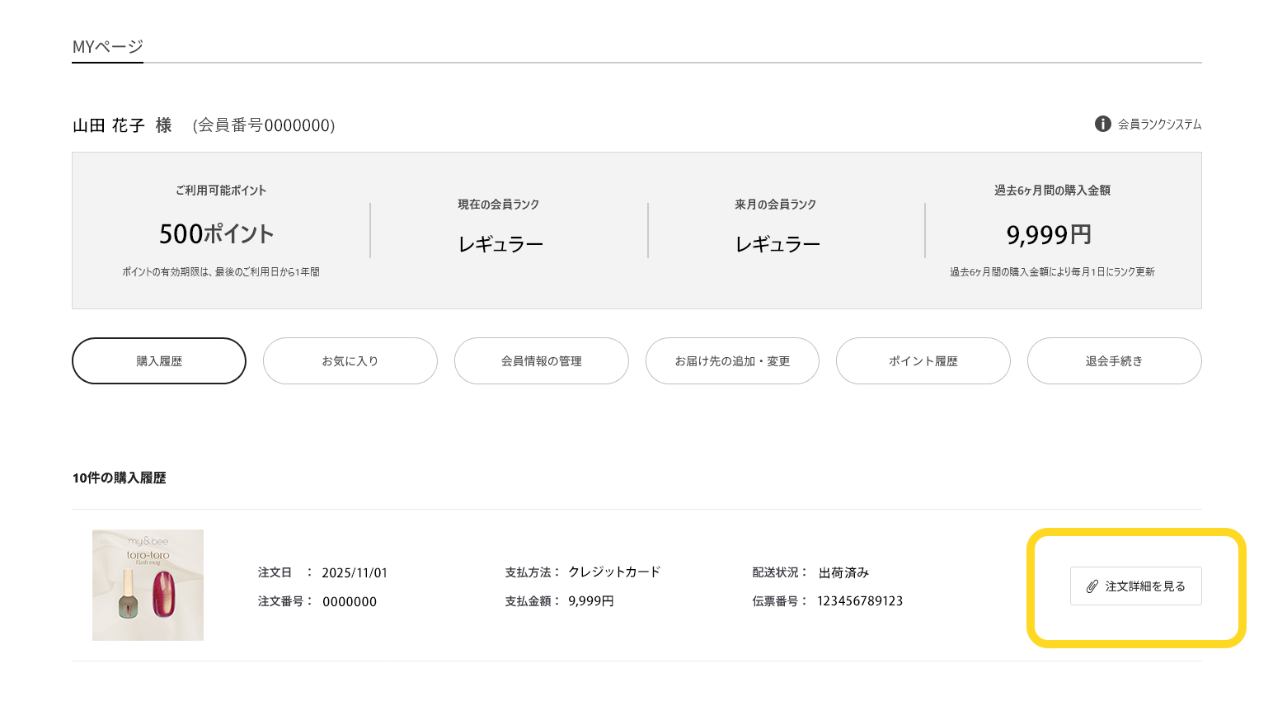Click the 9,999円 six-month purchase amount
The width and height of the screenshot is (1273, 706).
(x=1048, y=233)
